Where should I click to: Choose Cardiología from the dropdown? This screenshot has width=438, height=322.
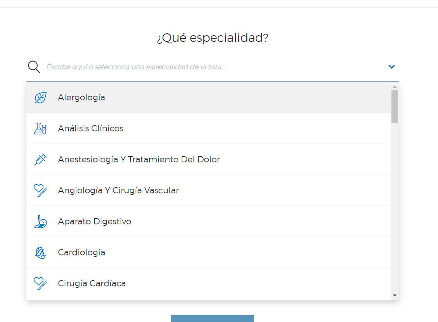81,253
